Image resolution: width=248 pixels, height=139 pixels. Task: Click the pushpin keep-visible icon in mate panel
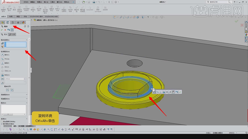[12, 30]
